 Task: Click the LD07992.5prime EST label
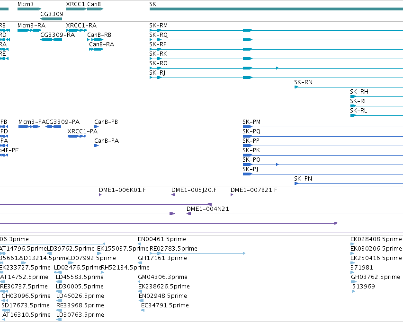[x=92, y=258]
